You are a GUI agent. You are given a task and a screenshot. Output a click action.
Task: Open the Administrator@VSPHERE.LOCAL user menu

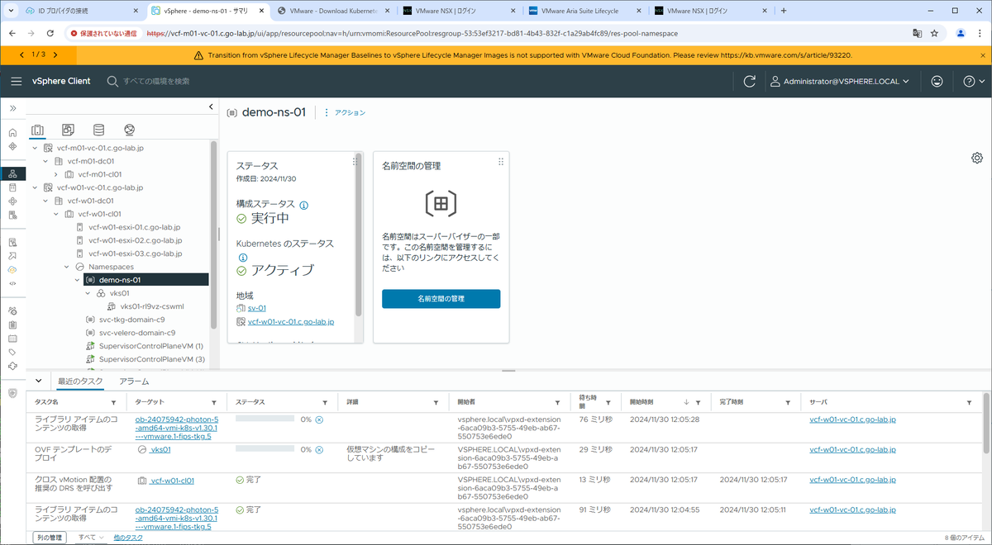[x=840, y=81]
